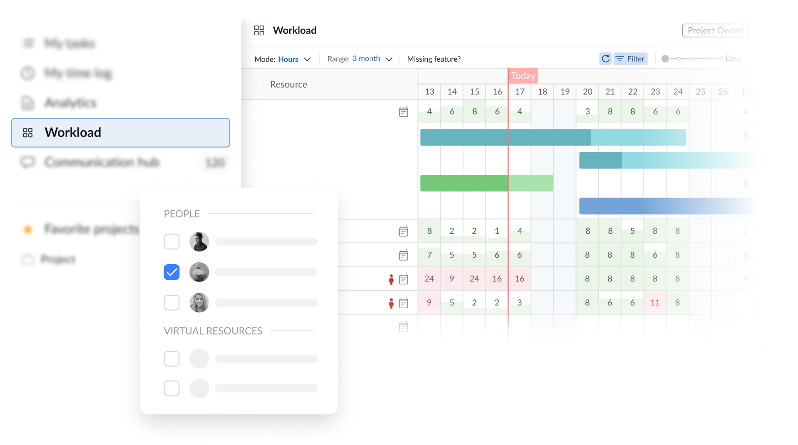Click the refresh icon beside Filter
This screenshot has width=798, height=445.
pos(605,58)
